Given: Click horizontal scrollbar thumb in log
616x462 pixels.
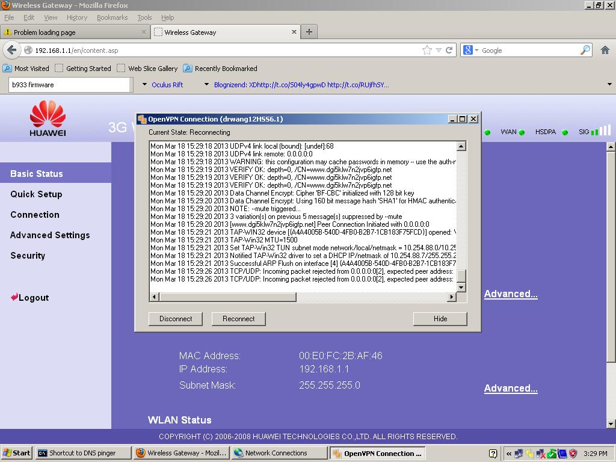Looking at the screenshot, I should point(228,297).
